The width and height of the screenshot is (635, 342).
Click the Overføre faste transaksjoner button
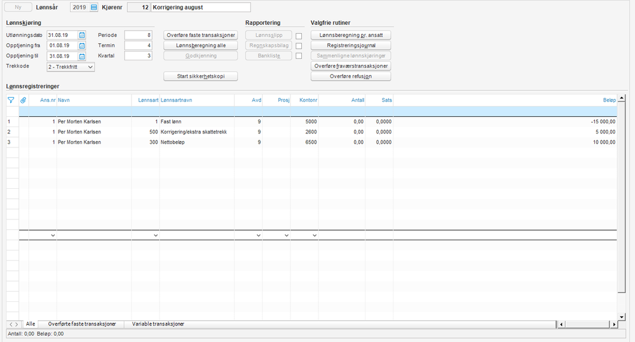[x=200, y=35]
